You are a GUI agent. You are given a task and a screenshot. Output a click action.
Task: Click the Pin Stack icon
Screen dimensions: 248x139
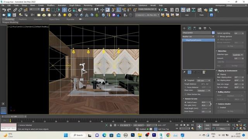(x=184, y=72)
